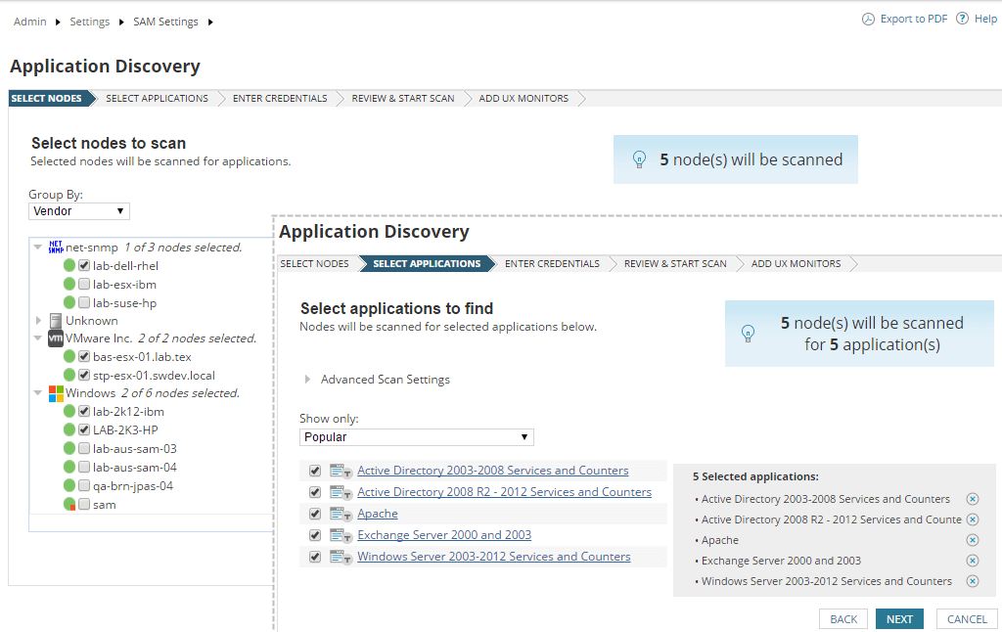This screenshot has height=632, width=1002.
Task: Remove Exchange Server 2000 and 2003 from selected
Action: pos(972,561)
